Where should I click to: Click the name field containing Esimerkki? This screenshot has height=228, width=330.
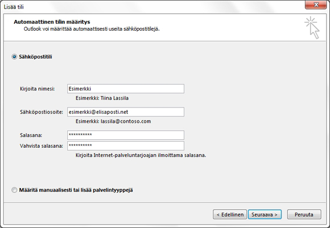[126, 89]
